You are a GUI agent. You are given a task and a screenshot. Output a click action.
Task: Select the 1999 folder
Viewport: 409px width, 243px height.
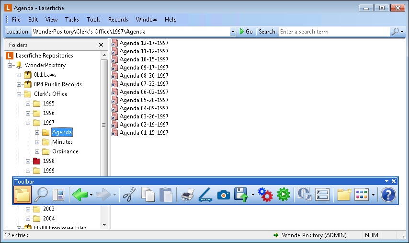pyautogui.click(x=49, y=171)
